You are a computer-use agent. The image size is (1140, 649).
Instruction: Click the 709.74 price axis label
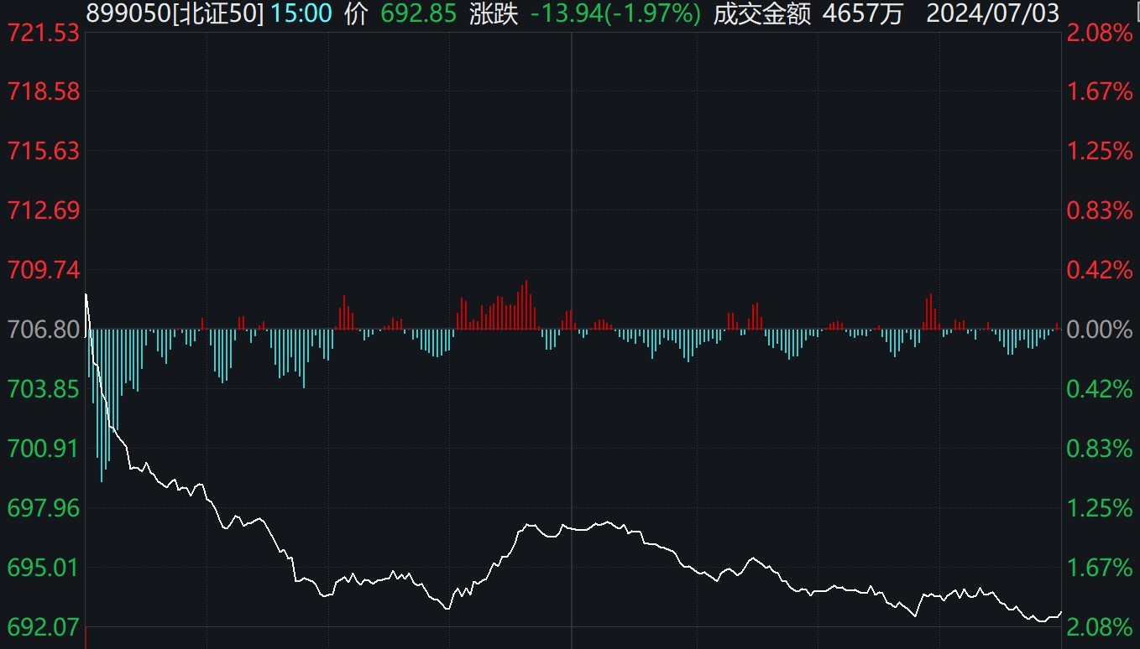pos(44,270)
